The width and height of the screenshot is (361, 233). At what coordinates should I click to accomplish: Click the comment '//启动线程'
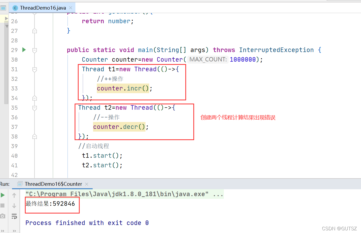(94, 146)
